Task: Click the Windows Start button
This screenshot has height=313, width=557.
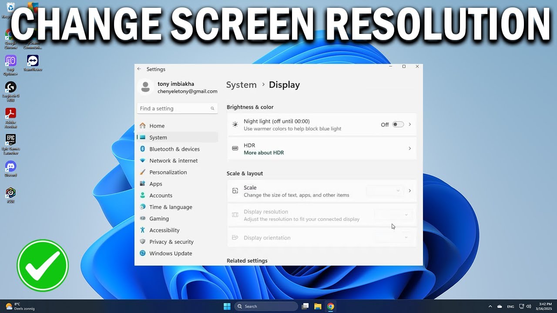Action: coord(227,306)
